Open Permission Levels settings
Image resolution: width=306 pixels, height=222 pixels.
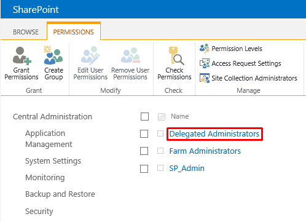click(237, 49)
